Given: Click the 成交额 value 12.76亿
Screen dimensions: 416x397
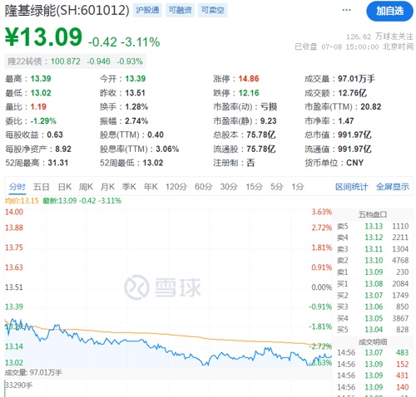Looking at the screenshot, I should 352,93.
